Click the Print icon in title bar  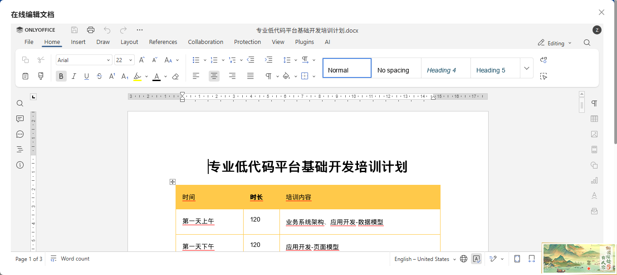[x=91, y=30]
